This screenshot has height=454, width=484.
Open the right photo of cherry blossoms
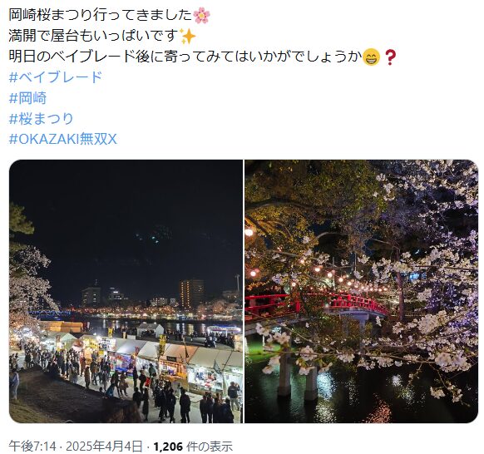point(362,291)
